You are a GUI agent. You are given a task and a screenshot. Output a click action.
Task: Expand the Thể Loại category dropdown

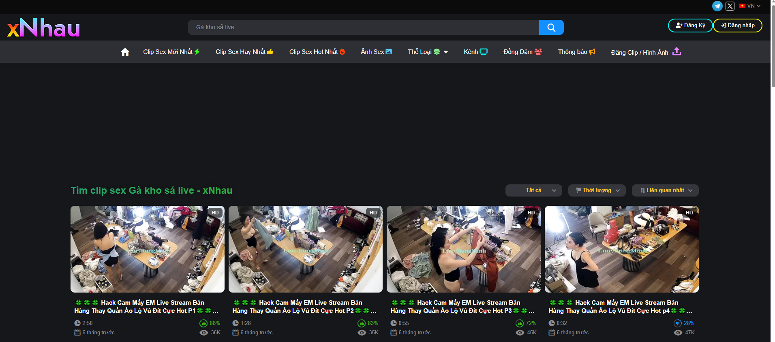(428, 52)
